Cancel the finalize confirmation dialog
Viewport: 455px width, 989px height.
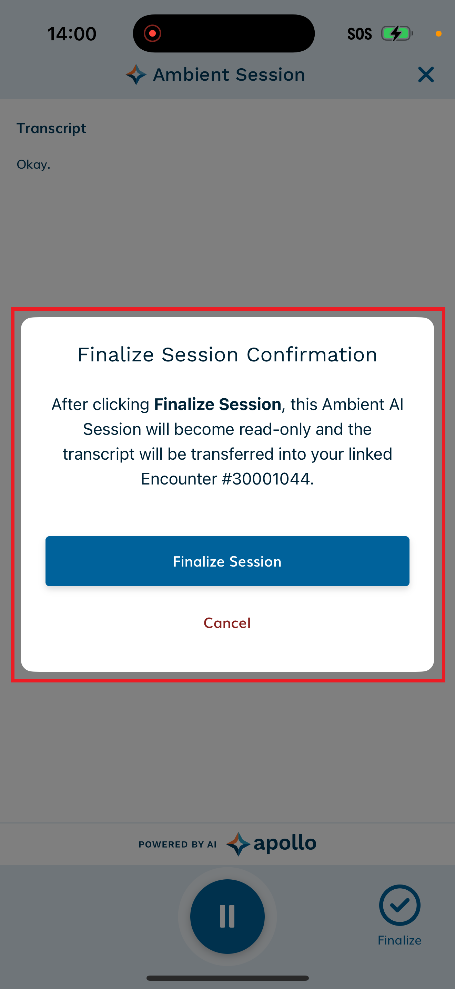pyautogui.click(x=227, y=623)
